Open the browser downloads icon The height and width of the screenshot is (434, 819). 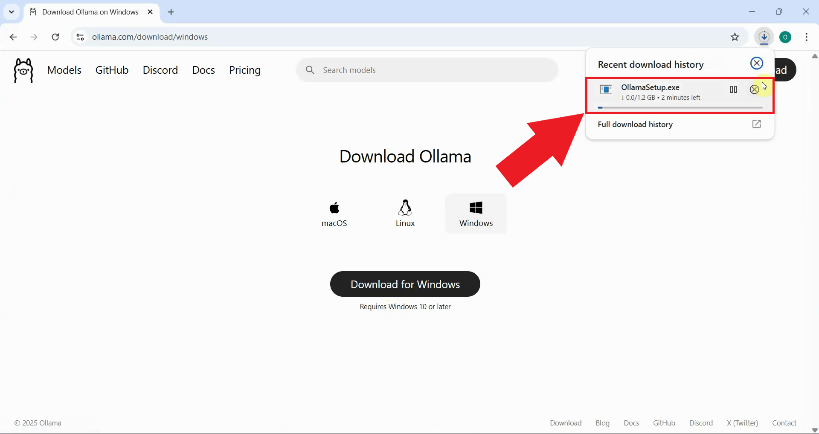tap(764, 37)
